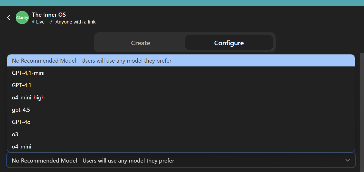Switch to the Create tab
The height and width of the screenshot is (172, 364).
tap(140, 43)
